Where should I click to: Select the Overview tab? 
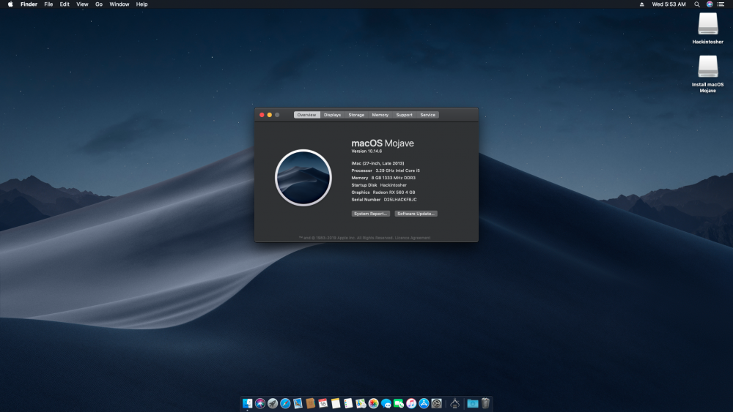coord(306,115)
